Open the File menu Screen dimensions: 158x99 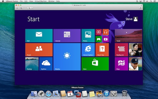(x=21, y=1)
